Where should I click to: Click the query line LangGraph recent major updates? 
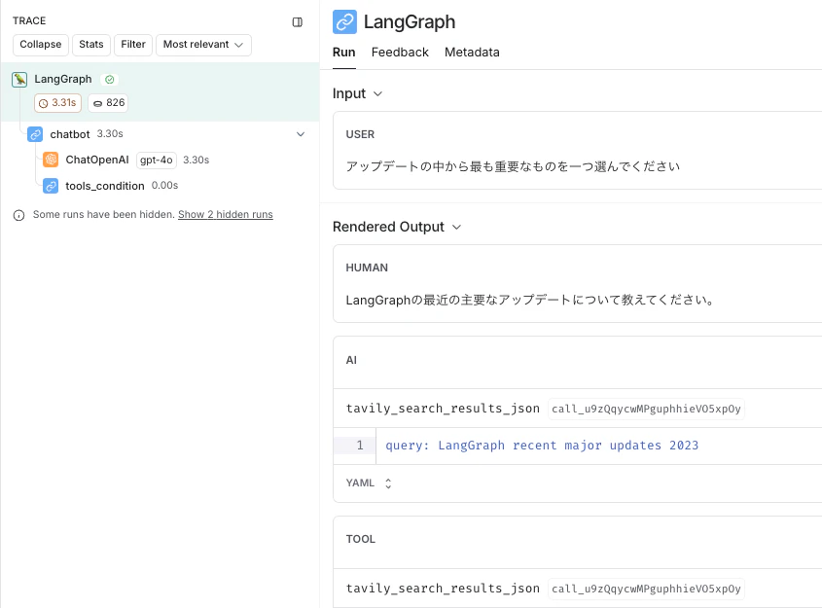click(x=542, y=446)
